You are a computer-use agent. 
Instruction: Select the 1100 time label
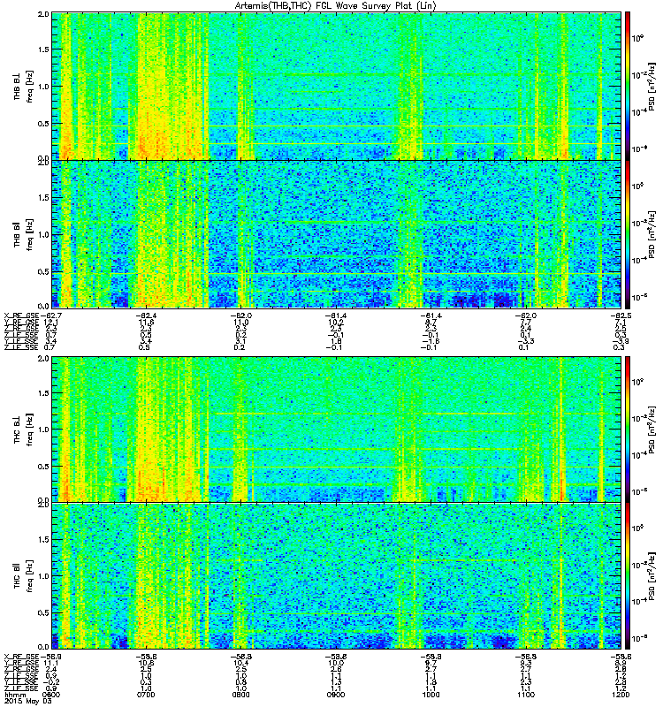[525, 695]
